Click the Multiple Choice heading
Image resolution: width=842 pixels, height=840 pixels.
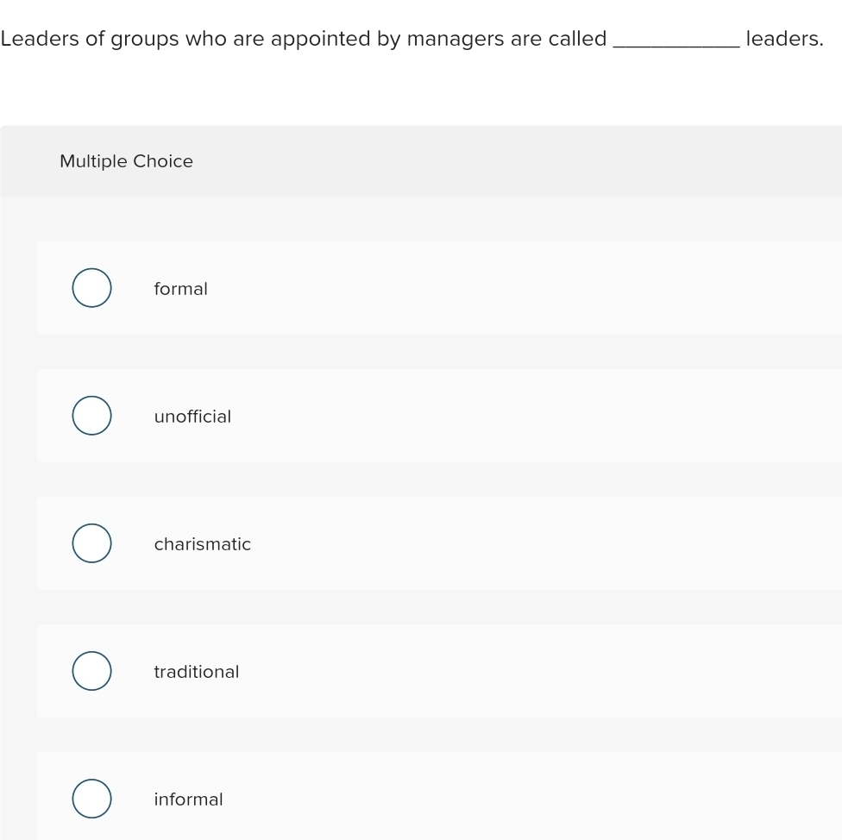pos(126,161)
